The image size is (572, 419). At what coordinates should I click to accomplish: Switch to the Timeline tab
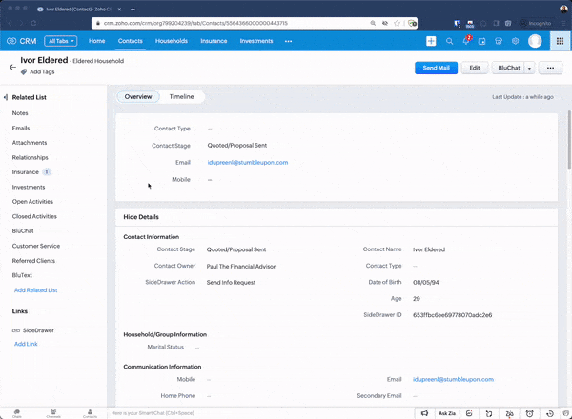pos(181,97)
